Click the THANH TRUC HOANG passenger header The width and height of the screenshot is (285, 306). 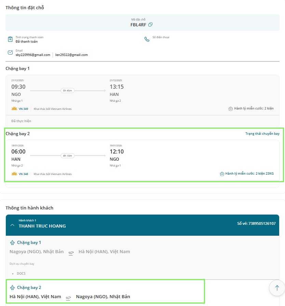(42, 226)
